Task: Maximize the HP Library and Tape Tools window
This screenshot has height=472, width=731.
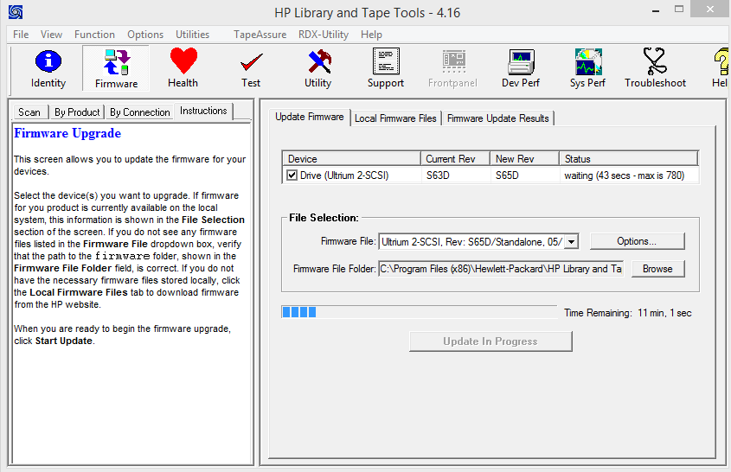Action: [x=679, y=10]
